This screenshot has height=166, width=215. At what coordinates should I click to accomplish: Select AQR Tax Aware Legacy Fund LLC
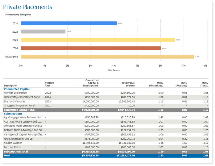point(23,122)
